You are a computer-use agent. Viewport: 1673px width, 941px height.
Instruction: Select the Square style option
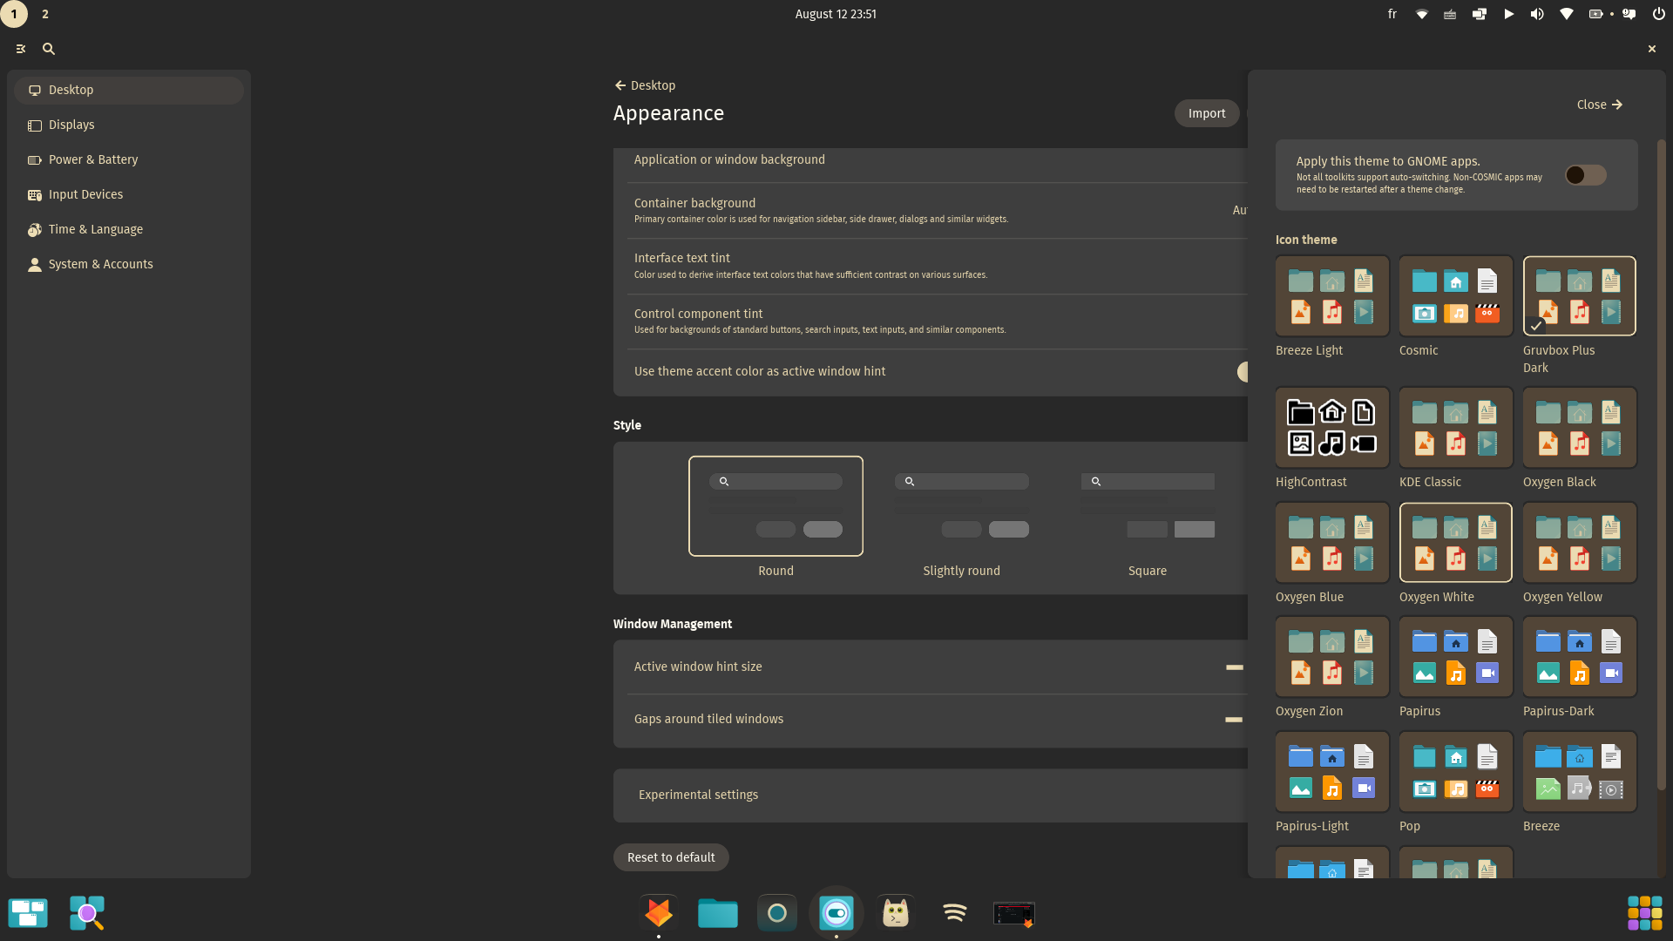pos(1147,506)
